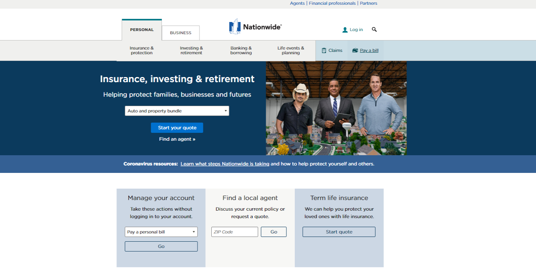536x268 pixels.
Task: Click the Log in user icon
Action: point(345,30)
